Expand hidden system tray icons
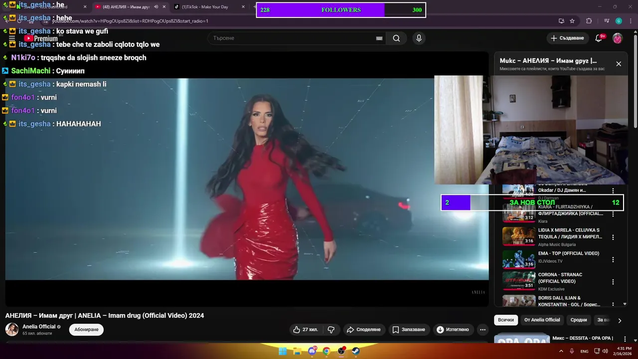638x359 pixels. pos(561,351)
